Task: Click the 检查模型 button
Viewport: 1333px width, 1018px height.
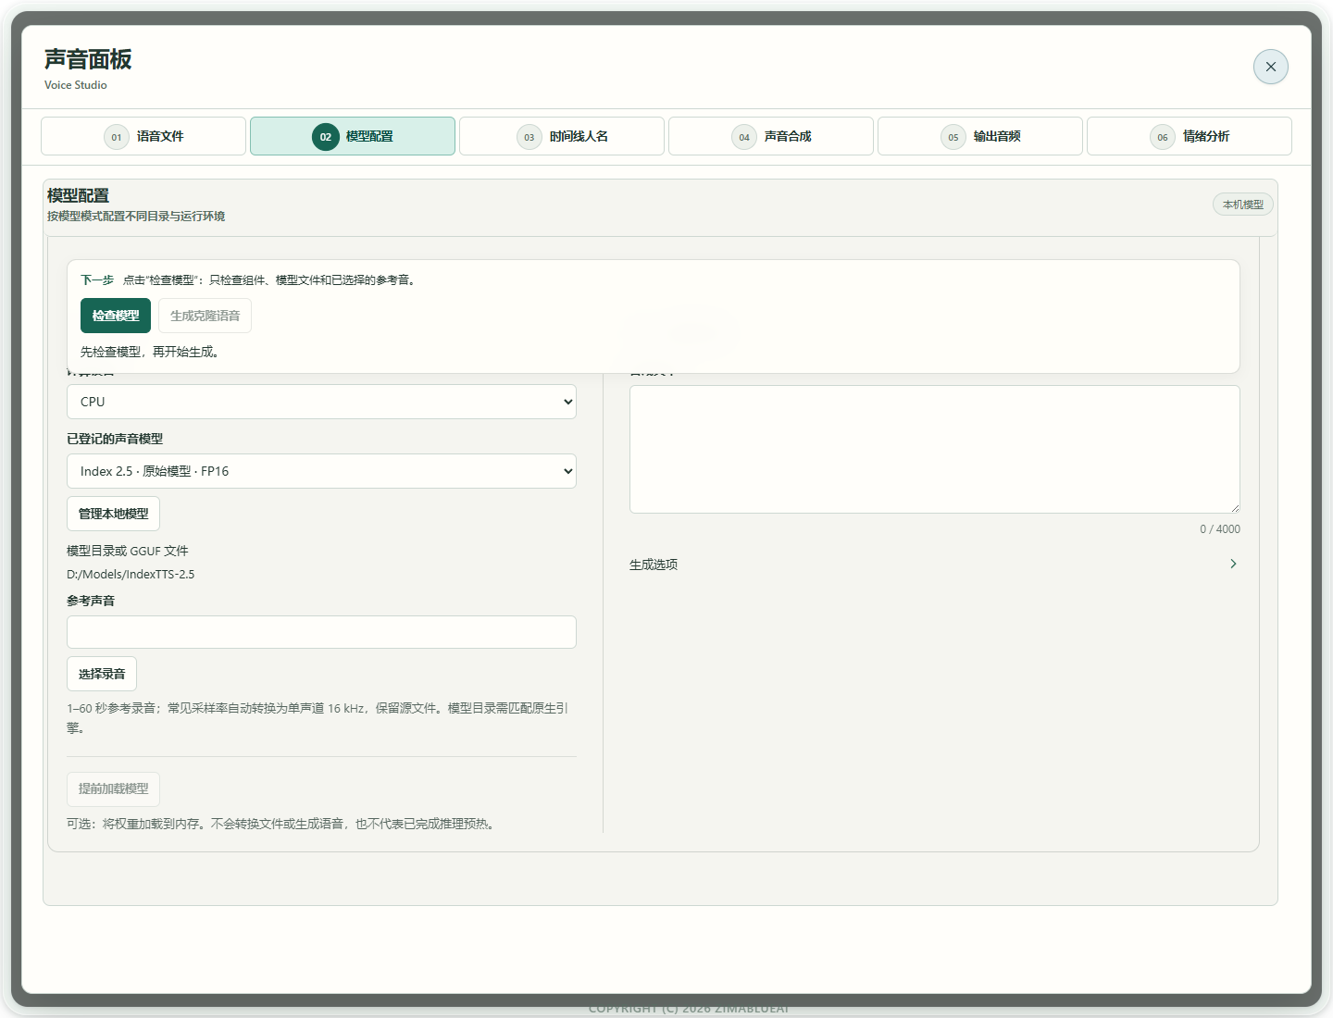Action: point(116,316)
